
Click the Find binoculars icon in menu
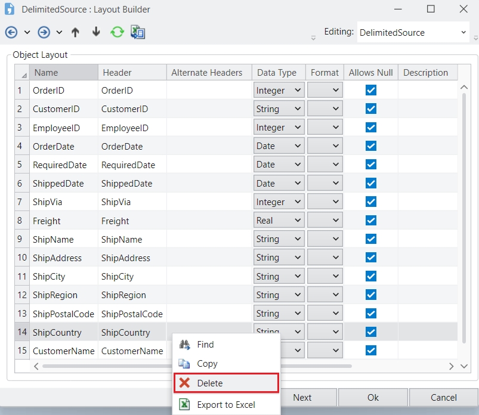click(x=184, y=345)
